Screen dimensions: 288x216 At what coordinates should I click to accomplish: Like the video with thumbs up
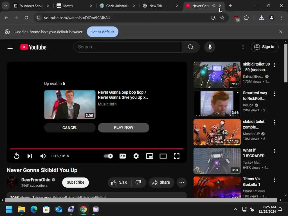(x=119, y=182)
